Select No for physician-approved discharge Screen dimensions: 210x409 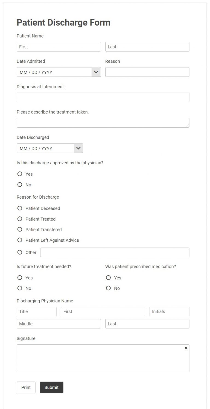click(20, 184)
